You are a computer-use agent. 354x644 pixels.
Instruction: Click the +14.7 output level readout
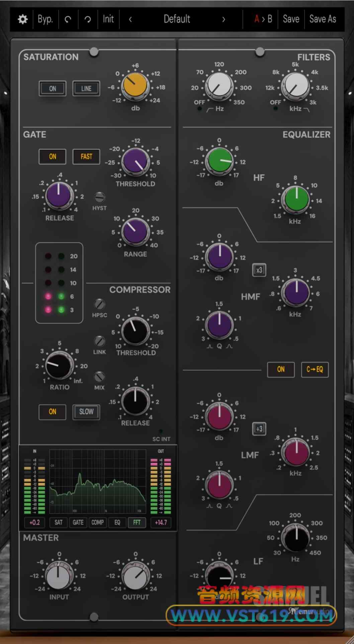(x=161, y=522)
